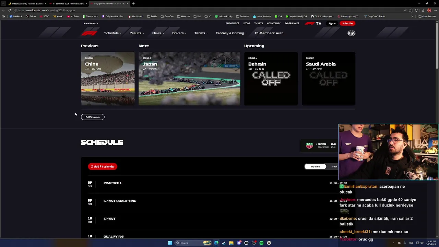Open the China Round 2 race card
The height and width of the screenshot is (247, 439).
(108, 79)
